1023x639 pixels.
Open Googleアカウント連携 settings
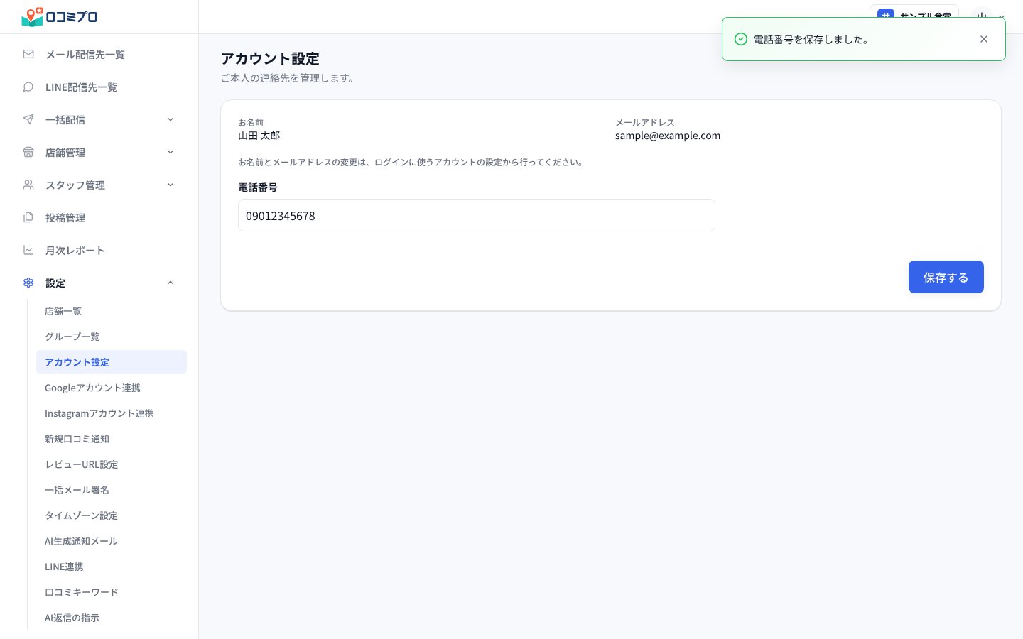tap(112, 388)
